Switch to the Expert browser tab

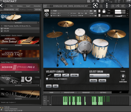28,6
